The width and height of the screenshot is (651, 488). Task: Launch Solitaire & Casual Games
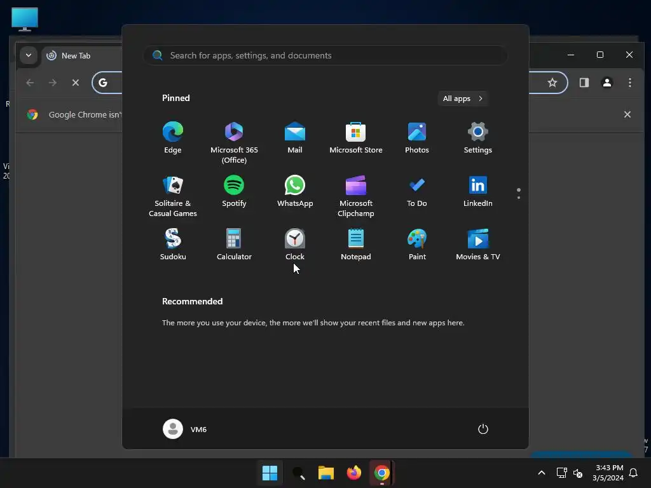[x=173, y=196]
